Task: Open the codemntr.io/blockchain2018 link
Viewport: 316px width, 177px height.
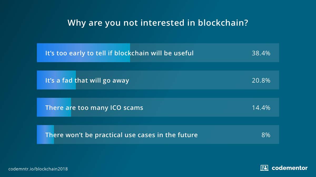Action: [38, 169]
